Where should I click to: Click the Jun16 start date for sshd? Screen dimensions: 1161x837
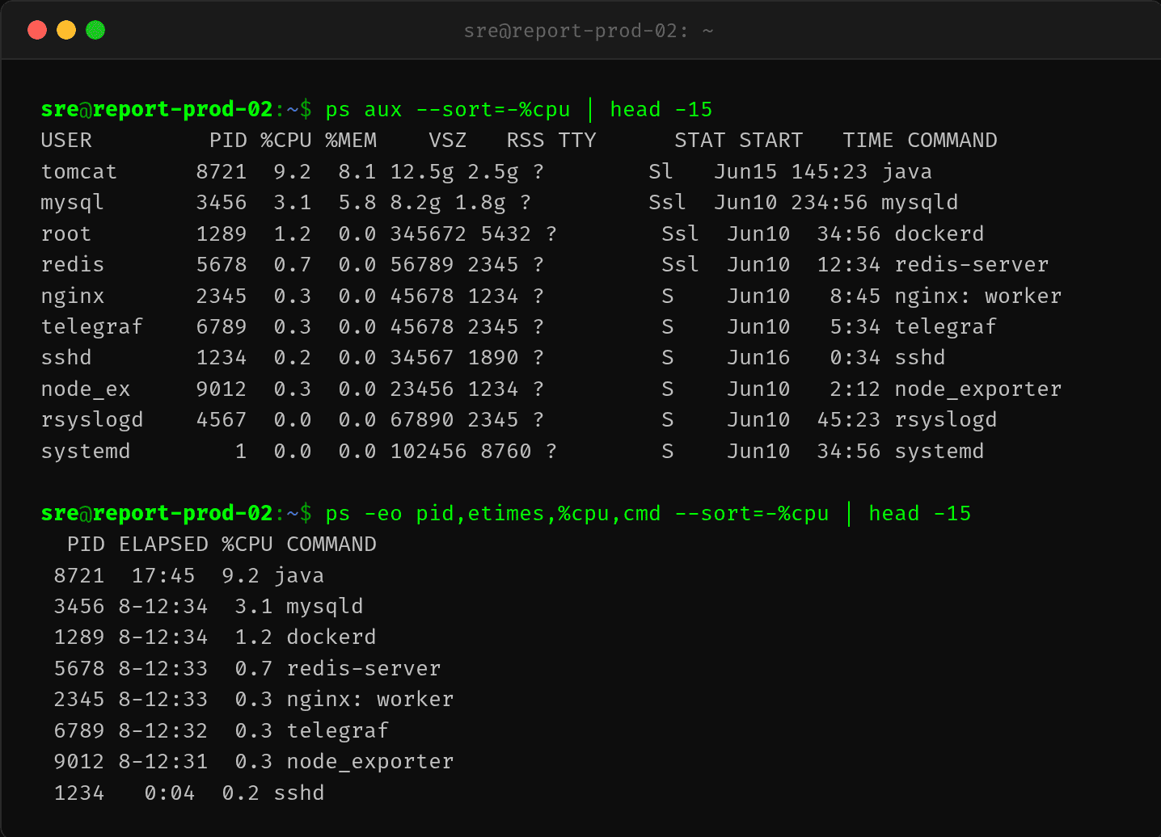[758, 358]
